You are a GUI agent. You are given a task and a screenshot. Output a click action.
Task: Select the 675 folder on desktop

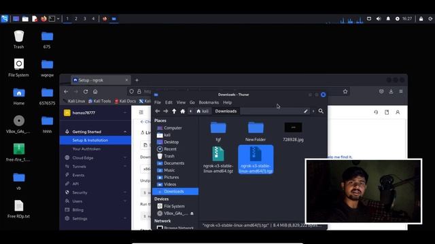[x=47, y=39]
